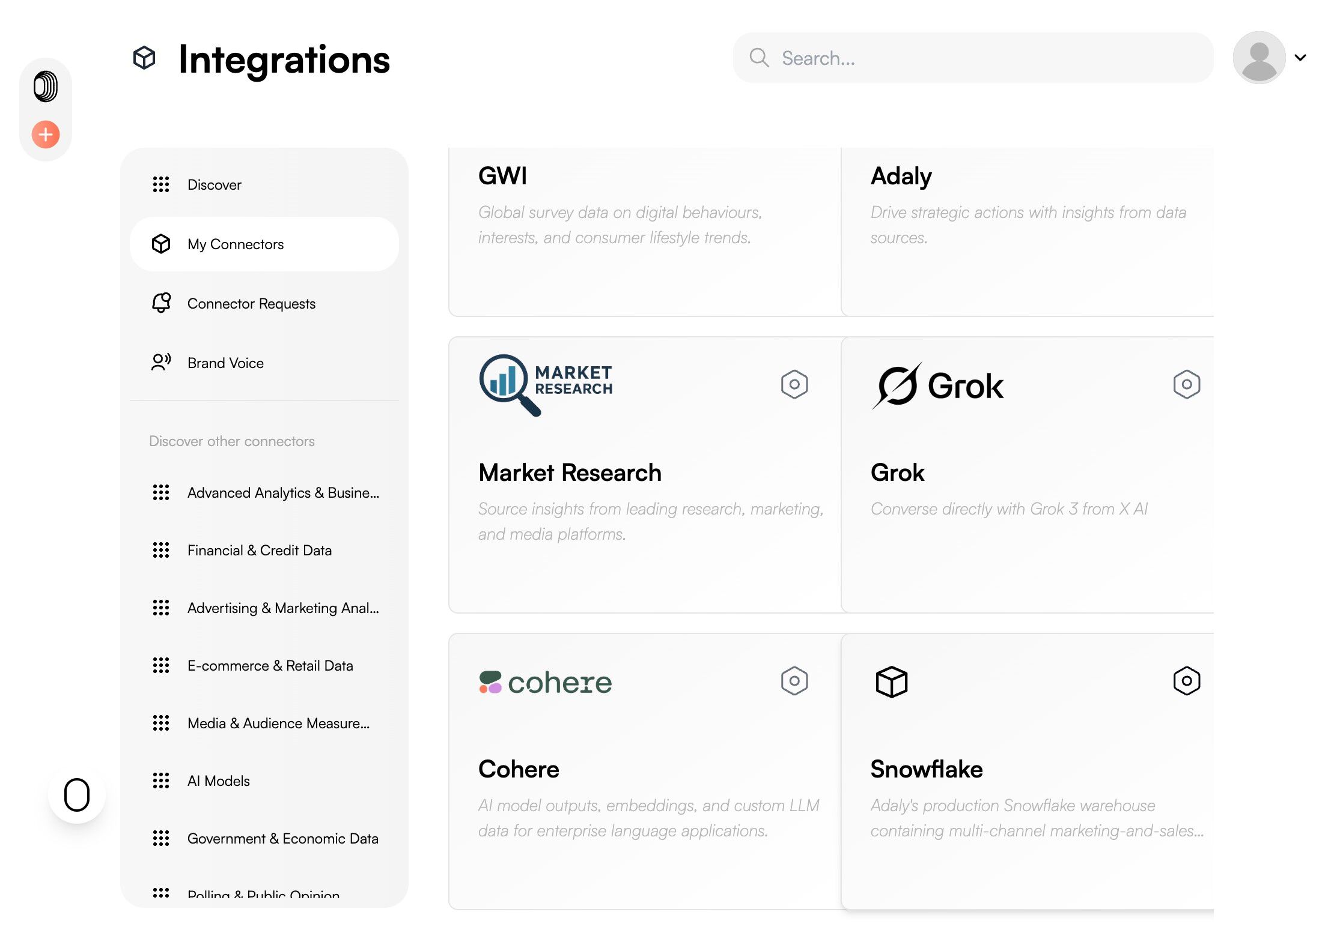Click the orange plus button in sidebar
The image size is (1334, 939).
pyautogui.click(x=46, y=134)
